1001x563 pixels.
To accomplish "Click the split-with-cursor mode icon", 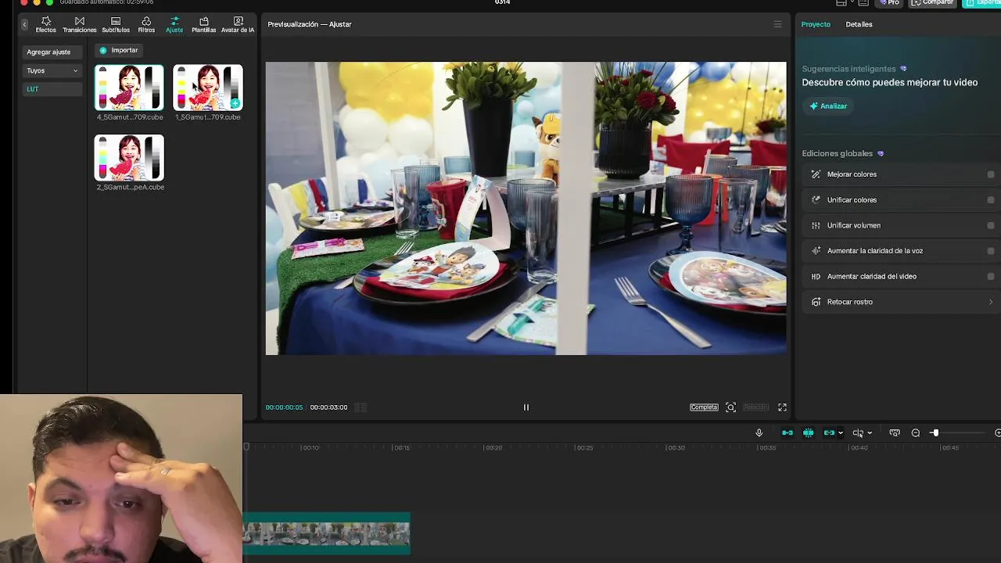I will pyautogui.click(x=858, y=432).
